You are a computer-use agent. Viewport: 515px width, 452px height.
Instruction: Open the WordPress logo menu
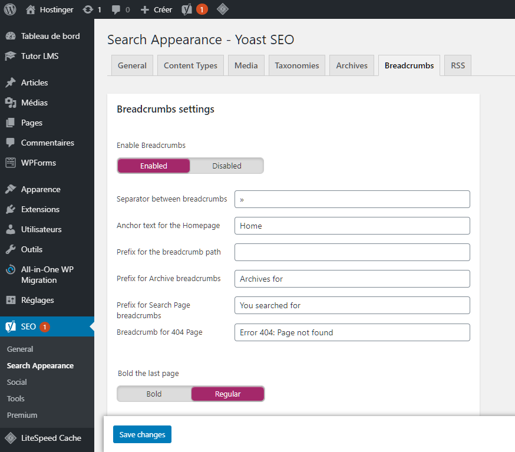click(9, 9)
